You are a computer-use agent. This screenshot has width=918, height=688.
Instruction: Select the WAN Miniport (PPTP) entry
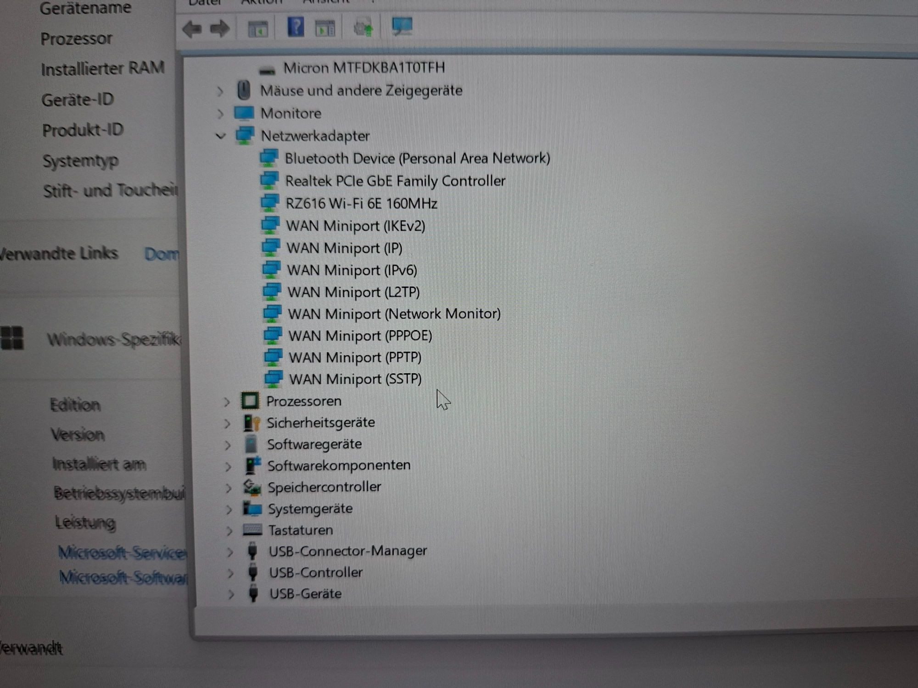click(355, 357)
